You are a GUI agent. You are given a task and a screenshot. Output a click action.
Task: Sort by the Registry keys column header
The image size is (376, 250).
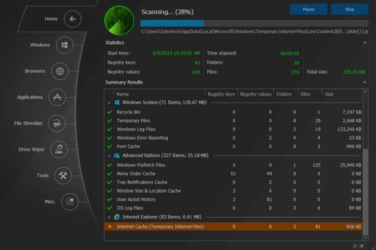tap(221, 94)
